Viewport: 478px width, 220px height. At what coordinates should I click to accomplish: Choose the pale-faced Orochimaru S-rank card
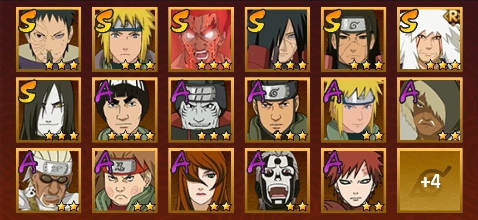tap(49, 110)
